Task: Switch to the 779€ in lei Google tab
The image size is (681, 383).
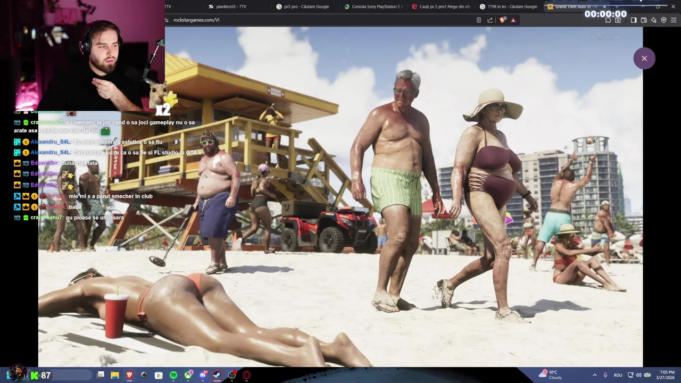Action: (510, 6)
